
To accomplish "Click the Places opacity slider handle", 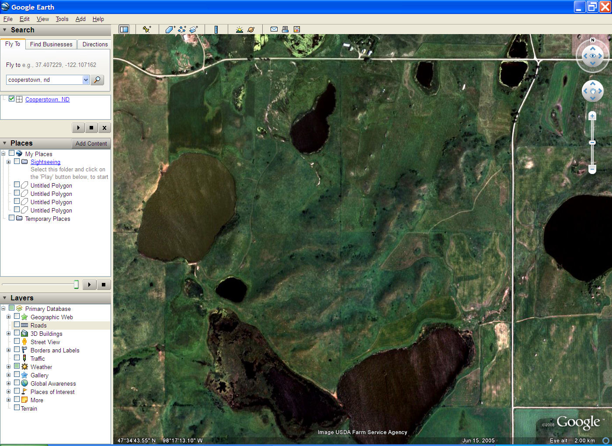I will (76, 285).
